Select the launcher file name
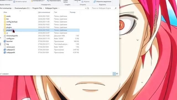The image size is (177, 100). coord(9,41)
